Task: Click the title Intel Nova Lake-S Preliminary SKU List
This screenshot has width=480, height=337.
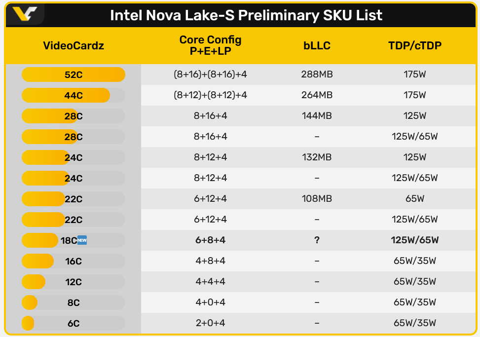Action: click(x=246, y=15)
